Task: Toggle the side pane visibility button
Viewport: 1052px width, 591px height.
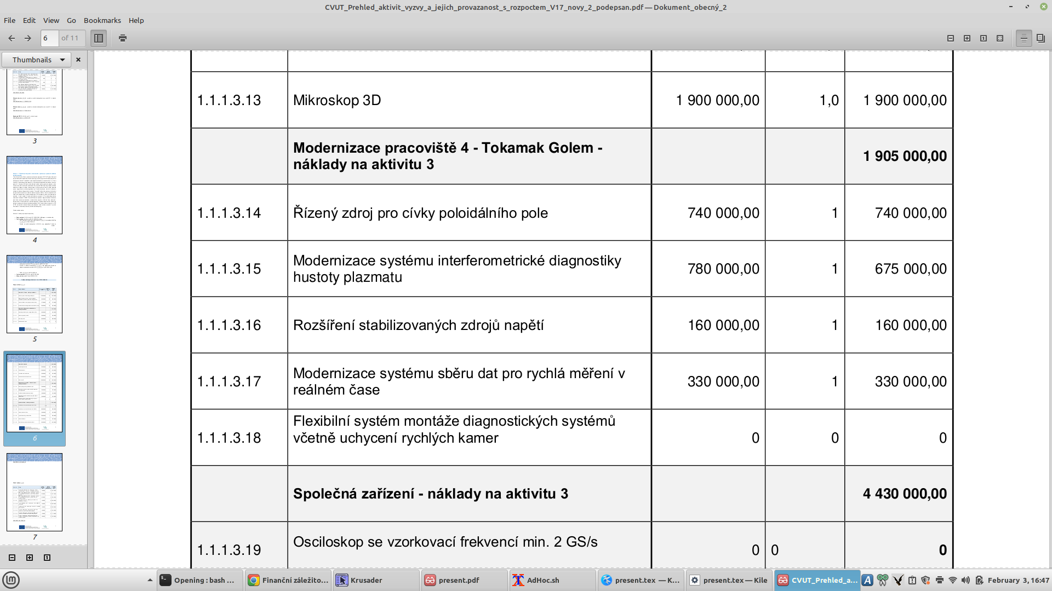Action: (99, 38)
